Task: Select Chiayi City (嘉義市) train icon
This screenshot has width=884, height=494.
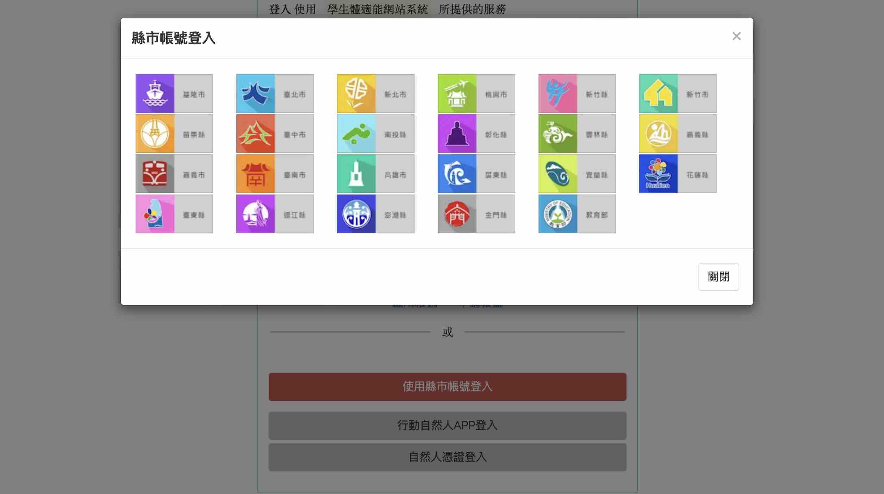Action: (x=155, y=174)
